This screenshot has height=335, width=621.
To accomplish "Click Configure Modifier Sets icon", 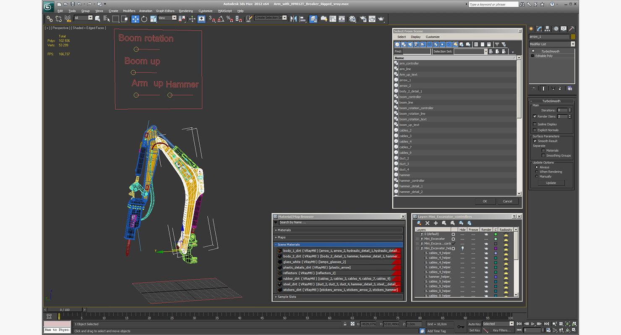I will [569, 88].
